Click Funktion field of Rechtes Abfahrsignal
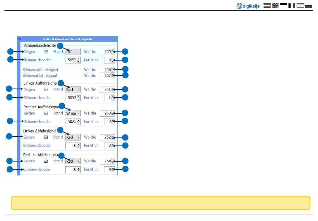Image resolution: width=318 pixels, height=221 pixels. (x=109, y=169)
